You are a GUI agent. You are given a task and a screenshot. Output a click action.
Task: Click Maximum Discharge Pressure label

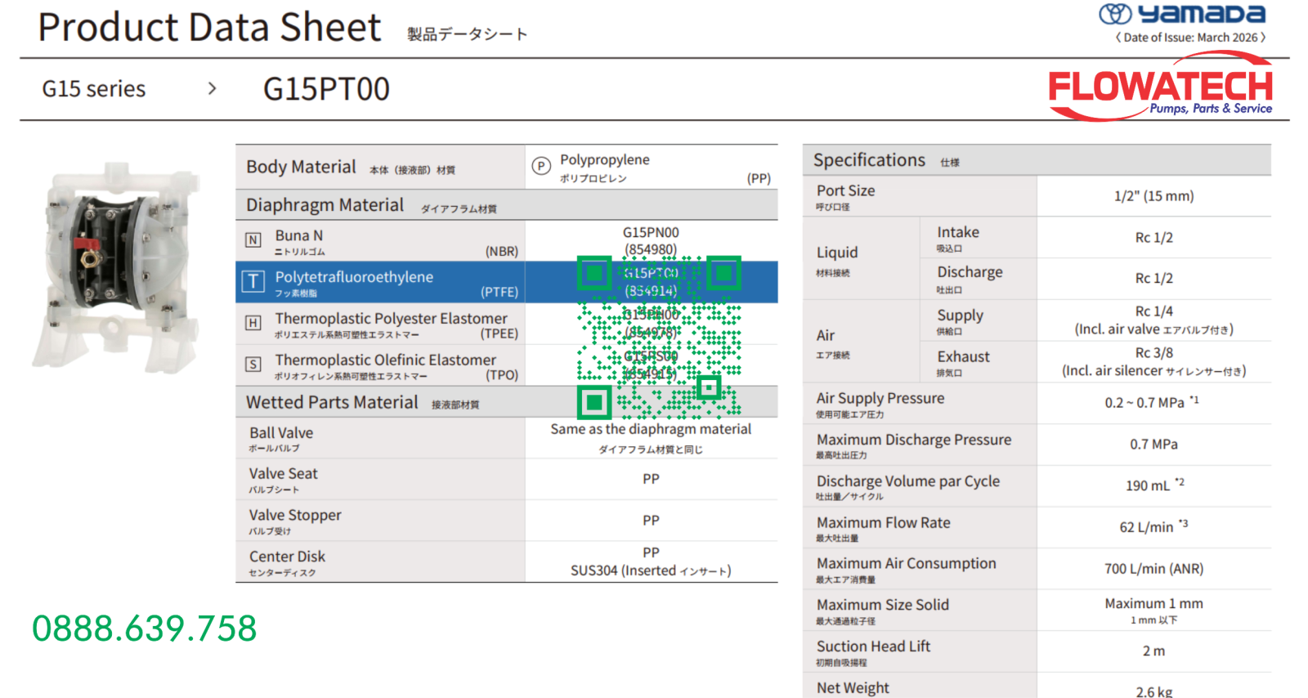point(914,440)
